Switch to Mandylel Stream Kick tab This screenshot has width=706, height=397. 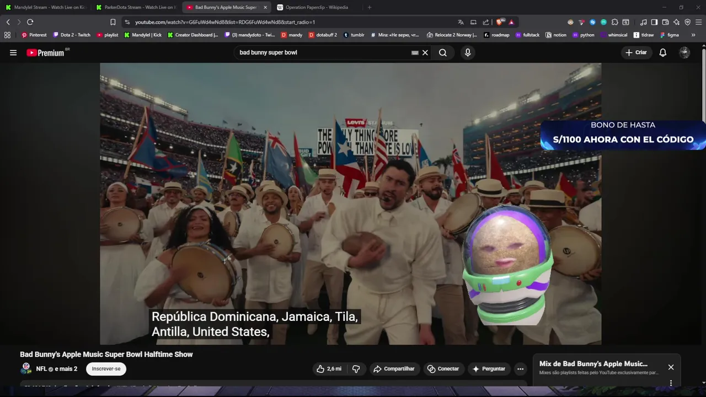45,7
